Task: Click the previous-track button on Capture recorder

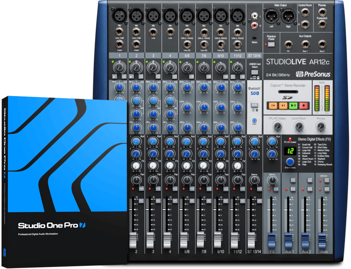Action: (x=273, y=105)
